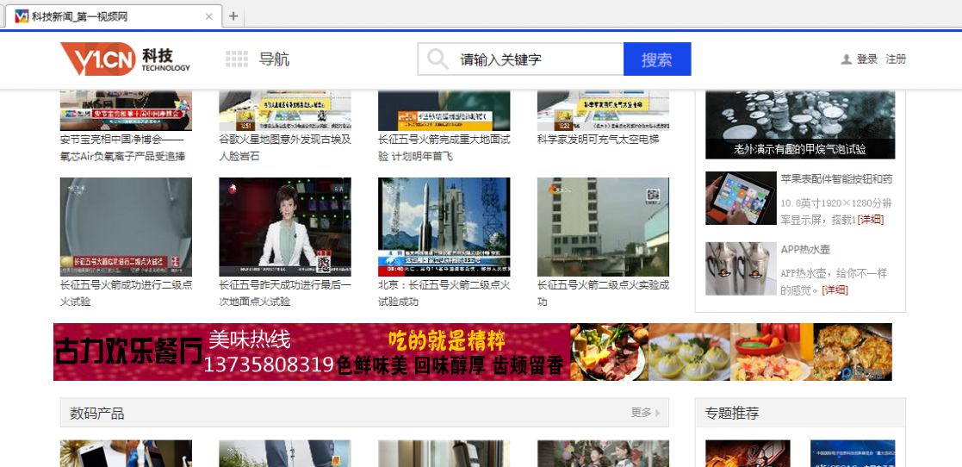Close the 科技新闻 browser tab
Image resolution: width=962 pixels, height=467 pixels.
[208, 16]
